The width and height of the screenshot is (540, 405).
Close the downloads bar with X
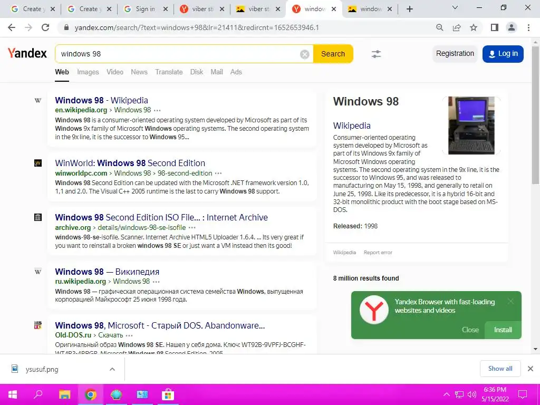tap(531, 369)
